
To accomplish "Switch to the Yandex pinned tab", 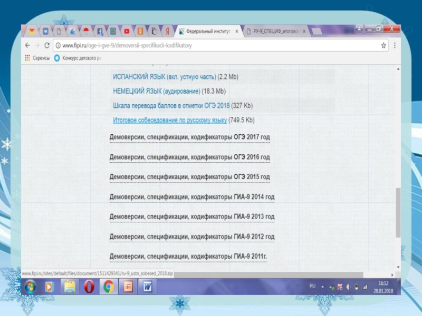I will click(x=167, y=32).
